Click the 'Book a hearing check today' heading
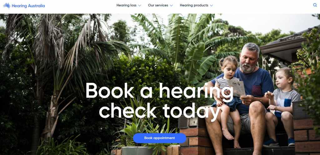 [159, 100]
